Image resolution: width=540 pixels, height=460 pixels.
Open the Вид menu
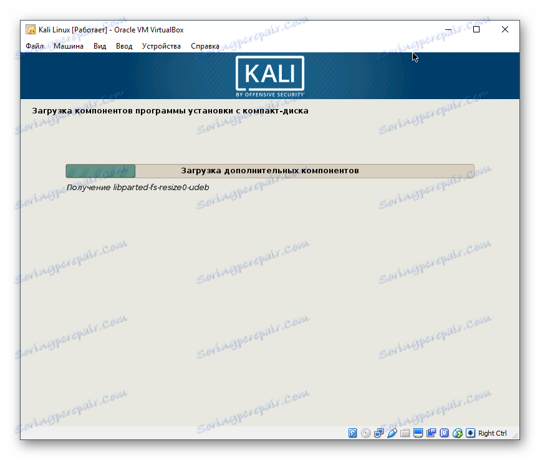pos(100,46)
